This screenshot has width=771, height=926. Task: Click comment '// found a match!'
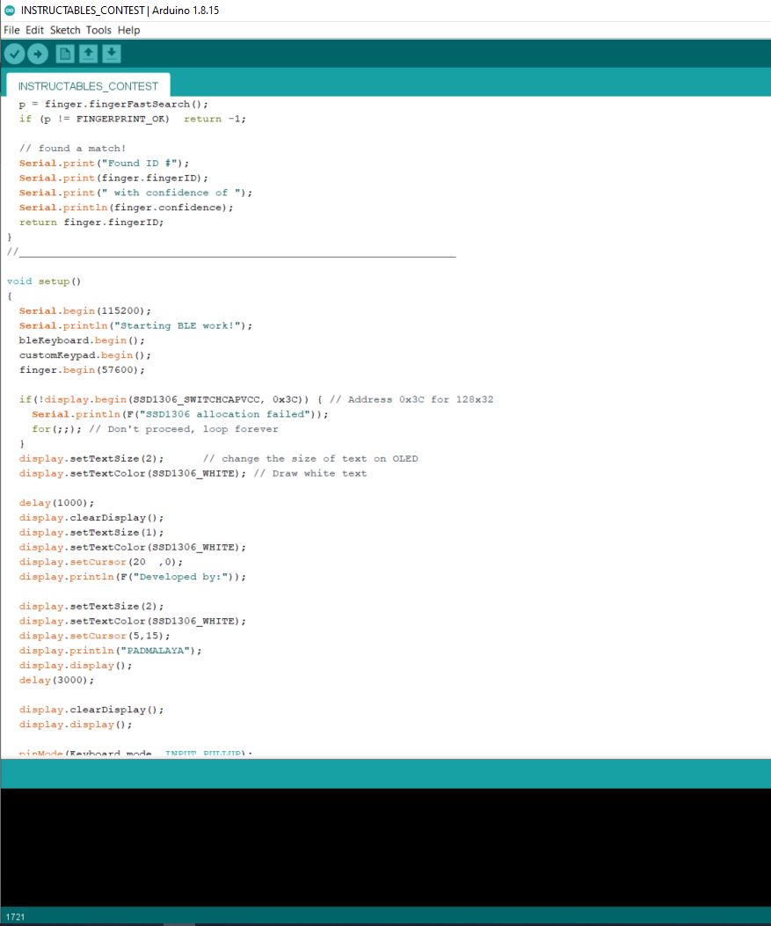(73, 149)
